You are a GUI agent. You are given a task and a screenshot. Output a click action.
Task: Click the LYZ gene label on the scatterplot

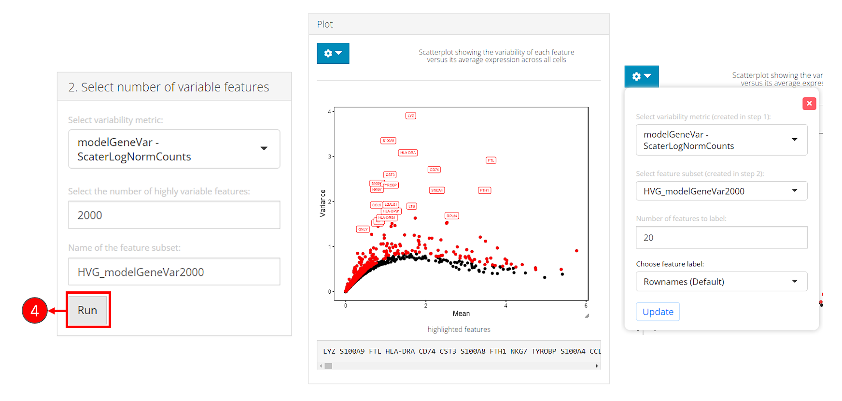coord(410,116)
